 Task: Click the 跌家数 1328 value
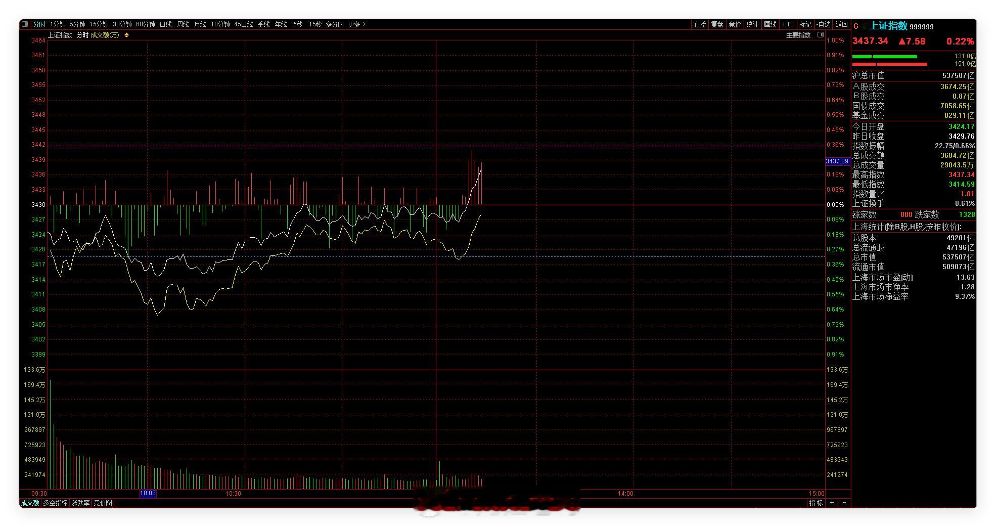(x=967, y=214)
